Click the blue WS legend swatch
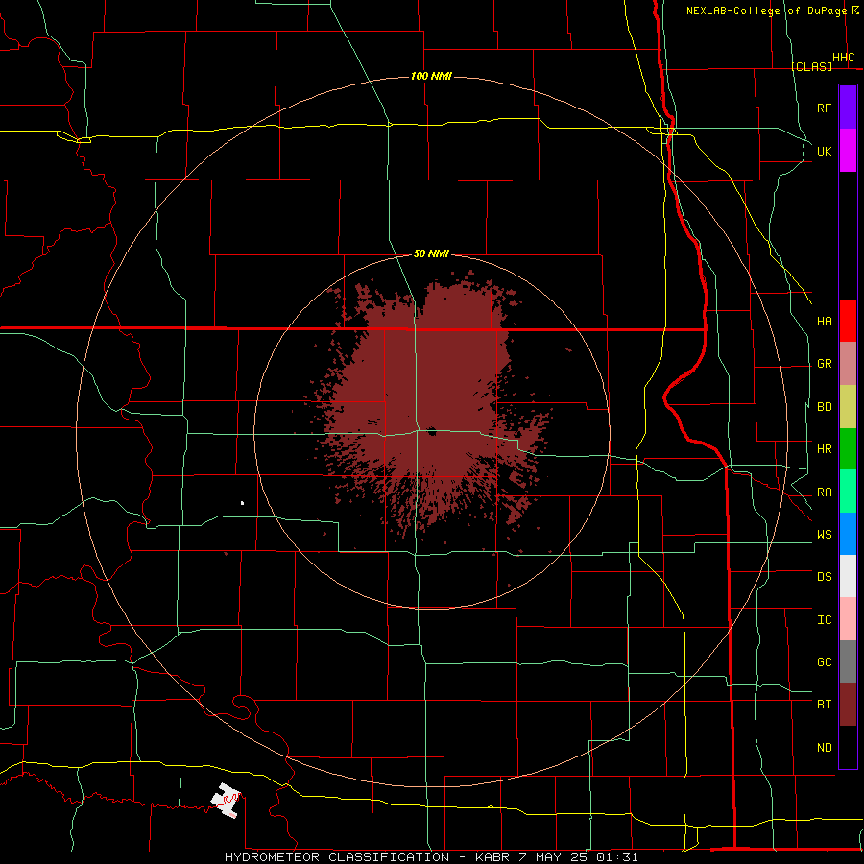 point(848,534)
